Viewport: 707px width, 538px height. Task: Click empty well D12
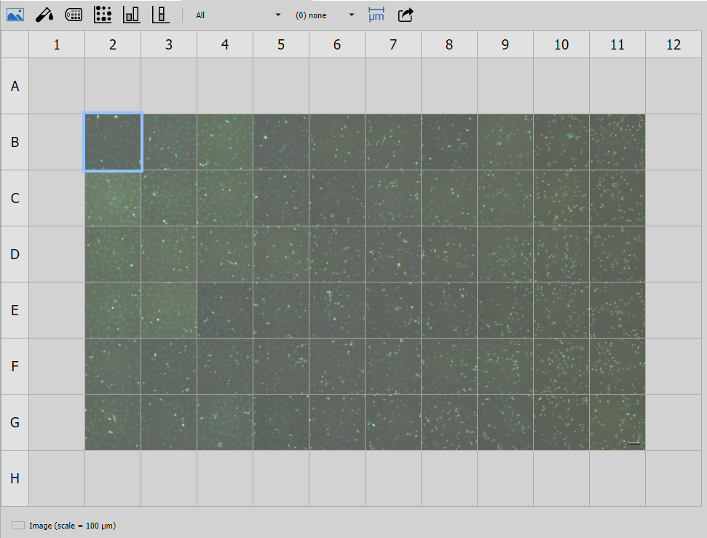674,254
